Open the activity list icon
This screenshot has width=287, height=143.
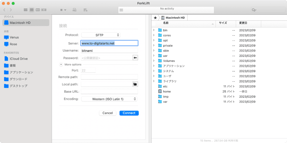[x=121, y=10]
